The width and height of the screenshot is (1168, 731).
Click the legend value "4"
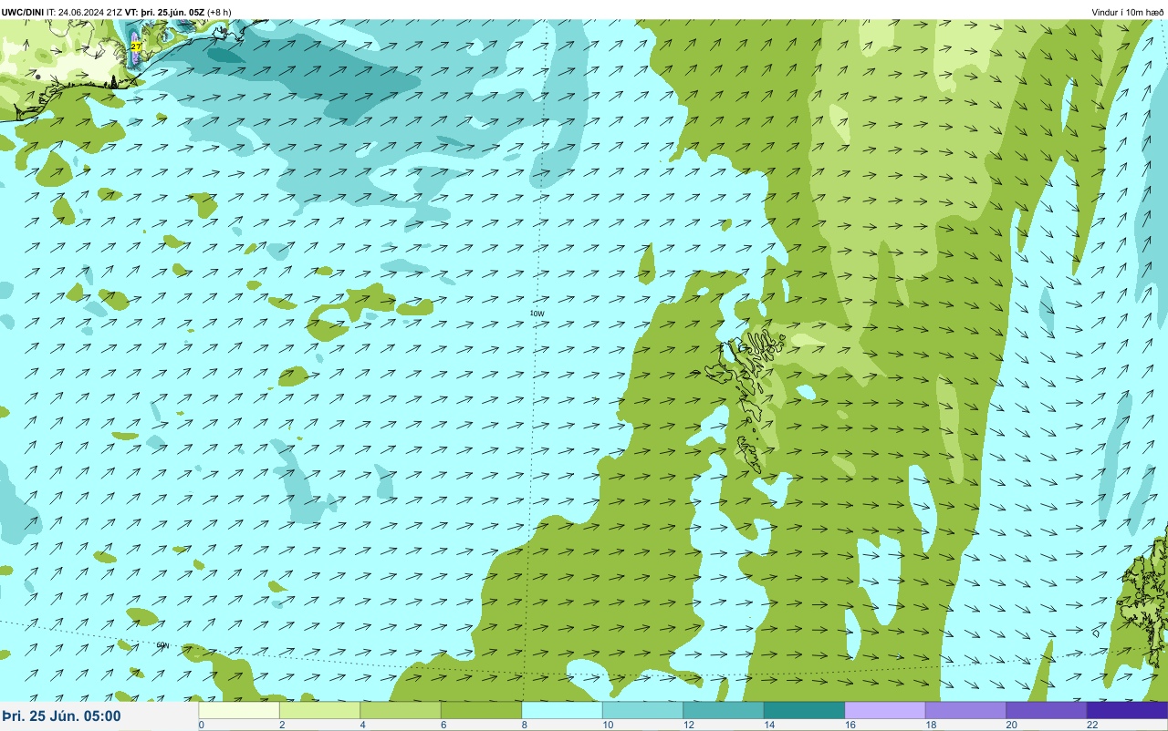pos(362,725)
